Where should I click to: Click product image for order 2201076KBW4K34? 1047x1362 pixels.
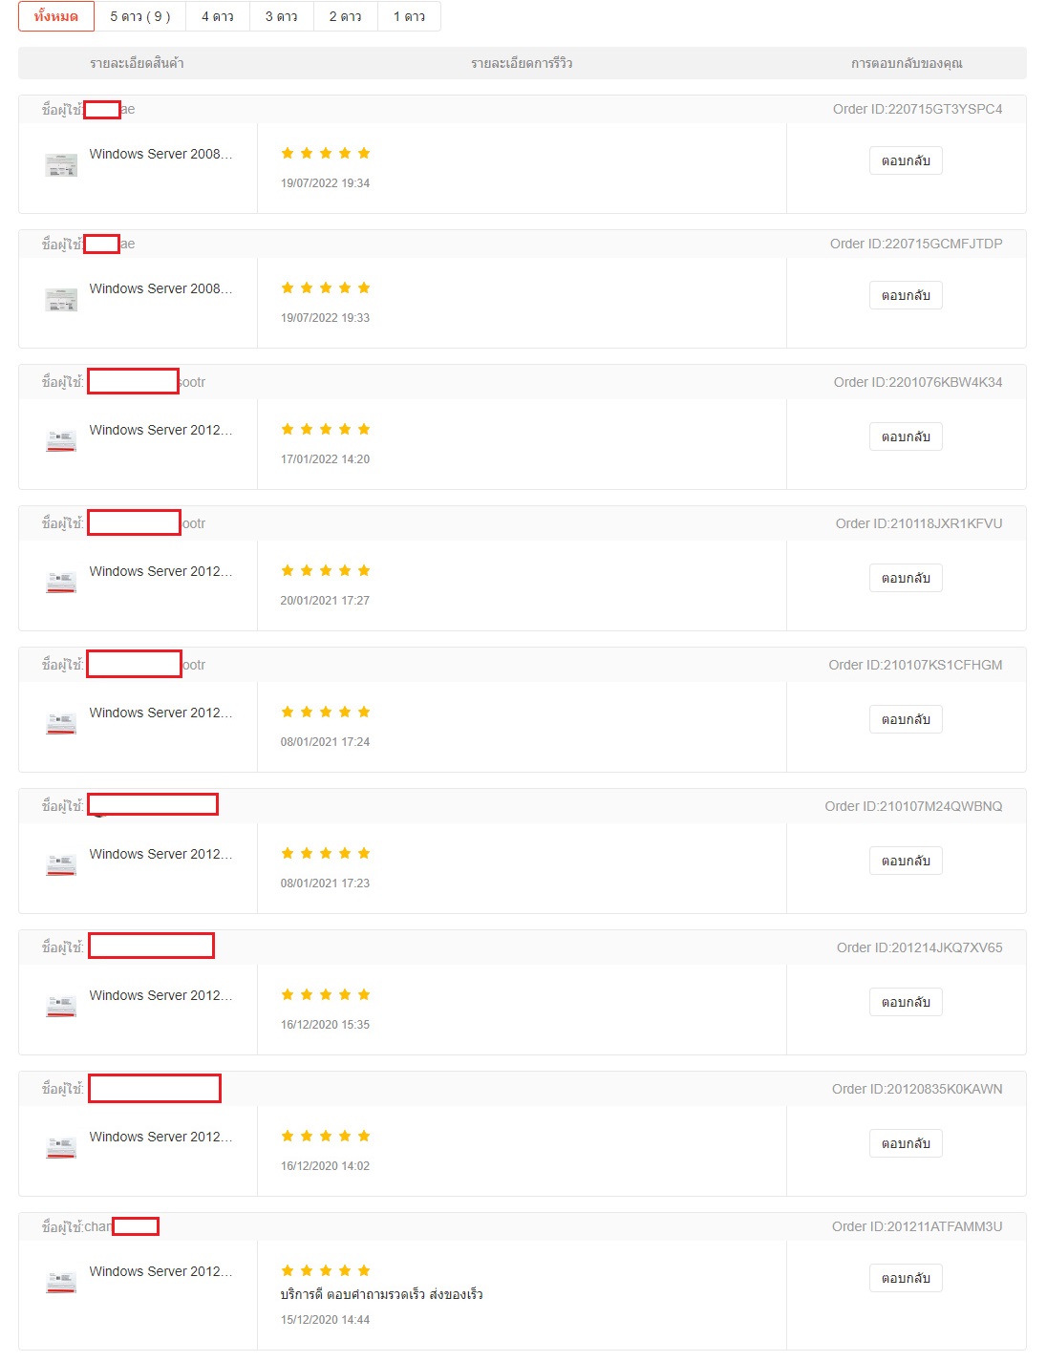(x=61, y=440)
